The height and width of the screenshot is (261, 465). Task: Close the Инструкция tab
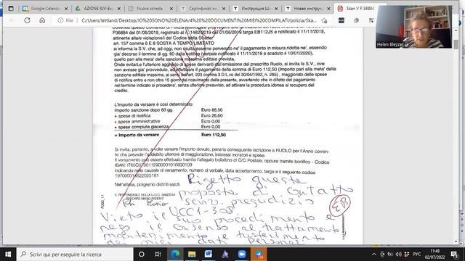(276, 9)
